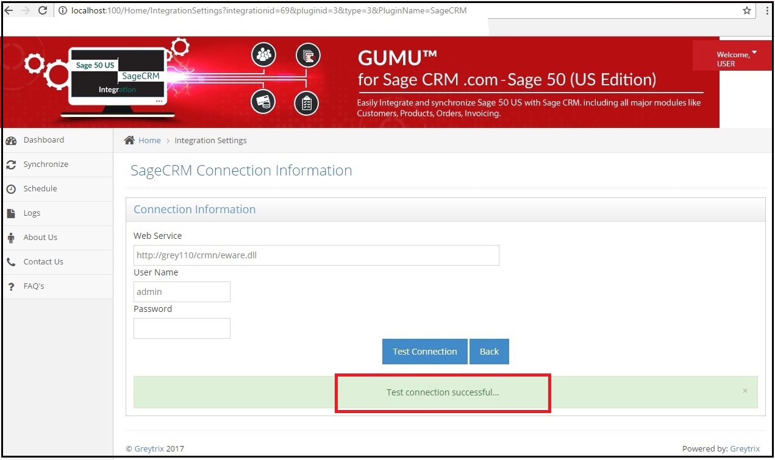Open the Logs menu item
This screenshot has height=460, width=775.
pos(57,213)
